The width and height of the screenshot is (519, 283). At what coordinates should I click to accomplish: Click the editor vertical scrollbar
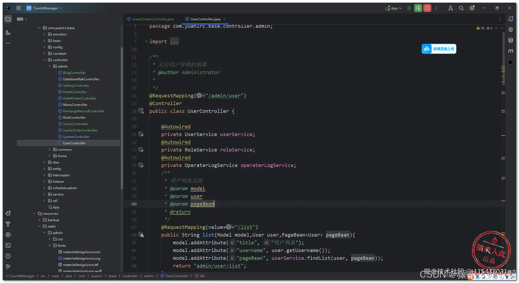pyautogui.click(x=504, y=59)
